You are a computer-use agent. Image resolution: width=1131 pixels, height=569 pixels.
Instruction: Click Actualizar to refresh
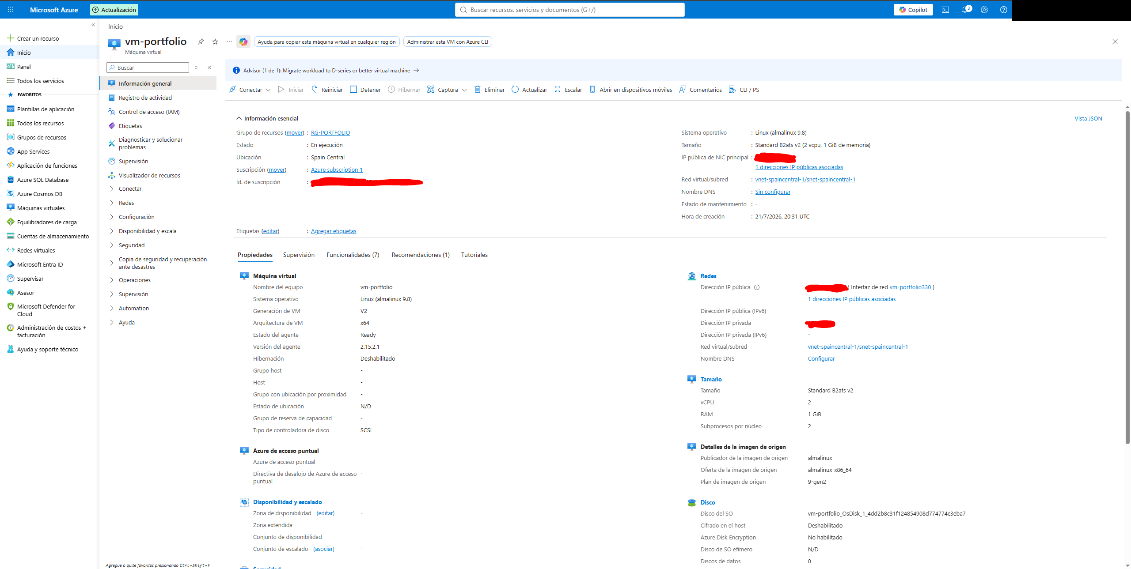529,90
